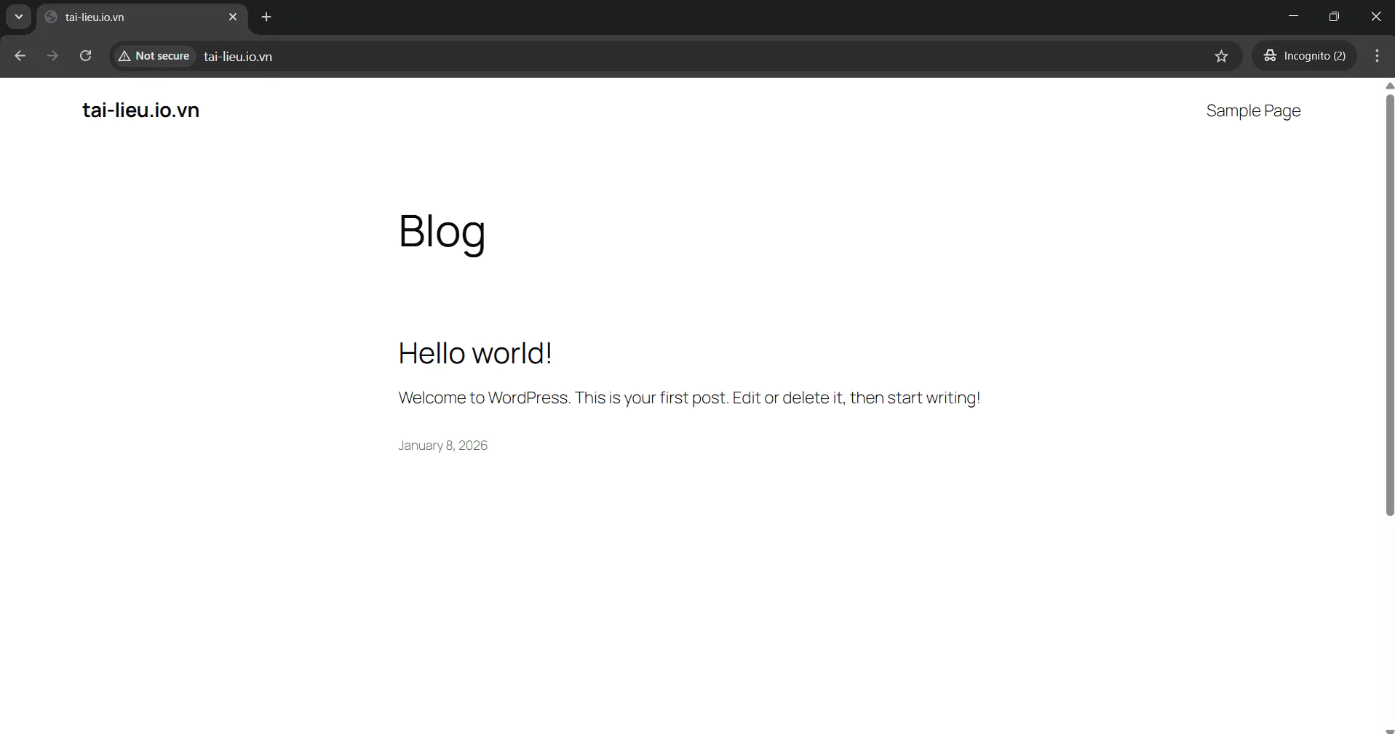Open the Incognito profile indicator
1395x734 pixels.
[1304, 56]
